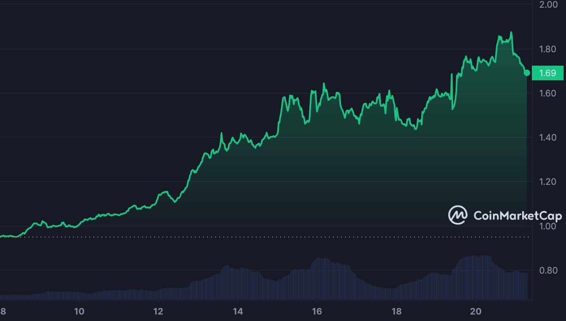Select date marker 20 on time axis
The height and width of the screenshot is (321, 566).
476,311
